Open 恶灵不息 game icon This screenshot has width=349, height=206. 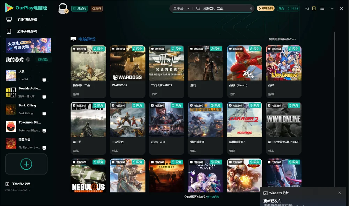pyautogui.click(x=11, y=143)
